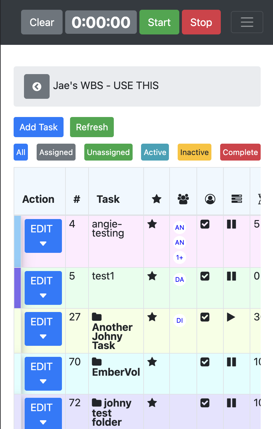Click the pause icon in the test1 row
The width and height of the screenshot is (273, 429).
click(x=231, y=276)
